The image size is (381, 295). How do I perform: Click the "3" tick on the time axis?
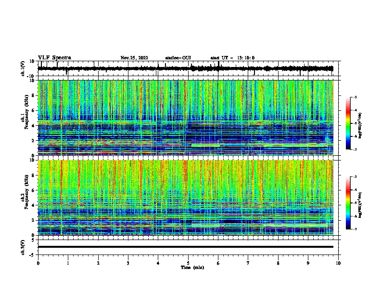128,263
